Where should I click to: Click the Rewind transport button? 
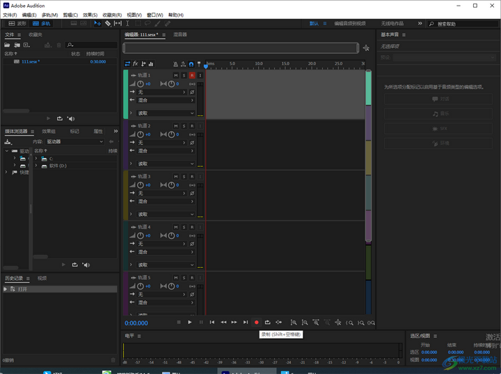click(x=223, y=322)
